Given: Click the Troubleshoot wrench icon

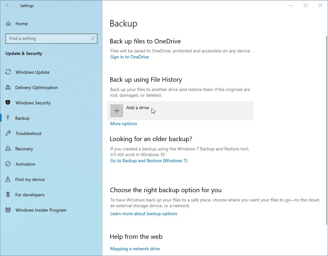Looking at the screenshot, I should (8, 133).
